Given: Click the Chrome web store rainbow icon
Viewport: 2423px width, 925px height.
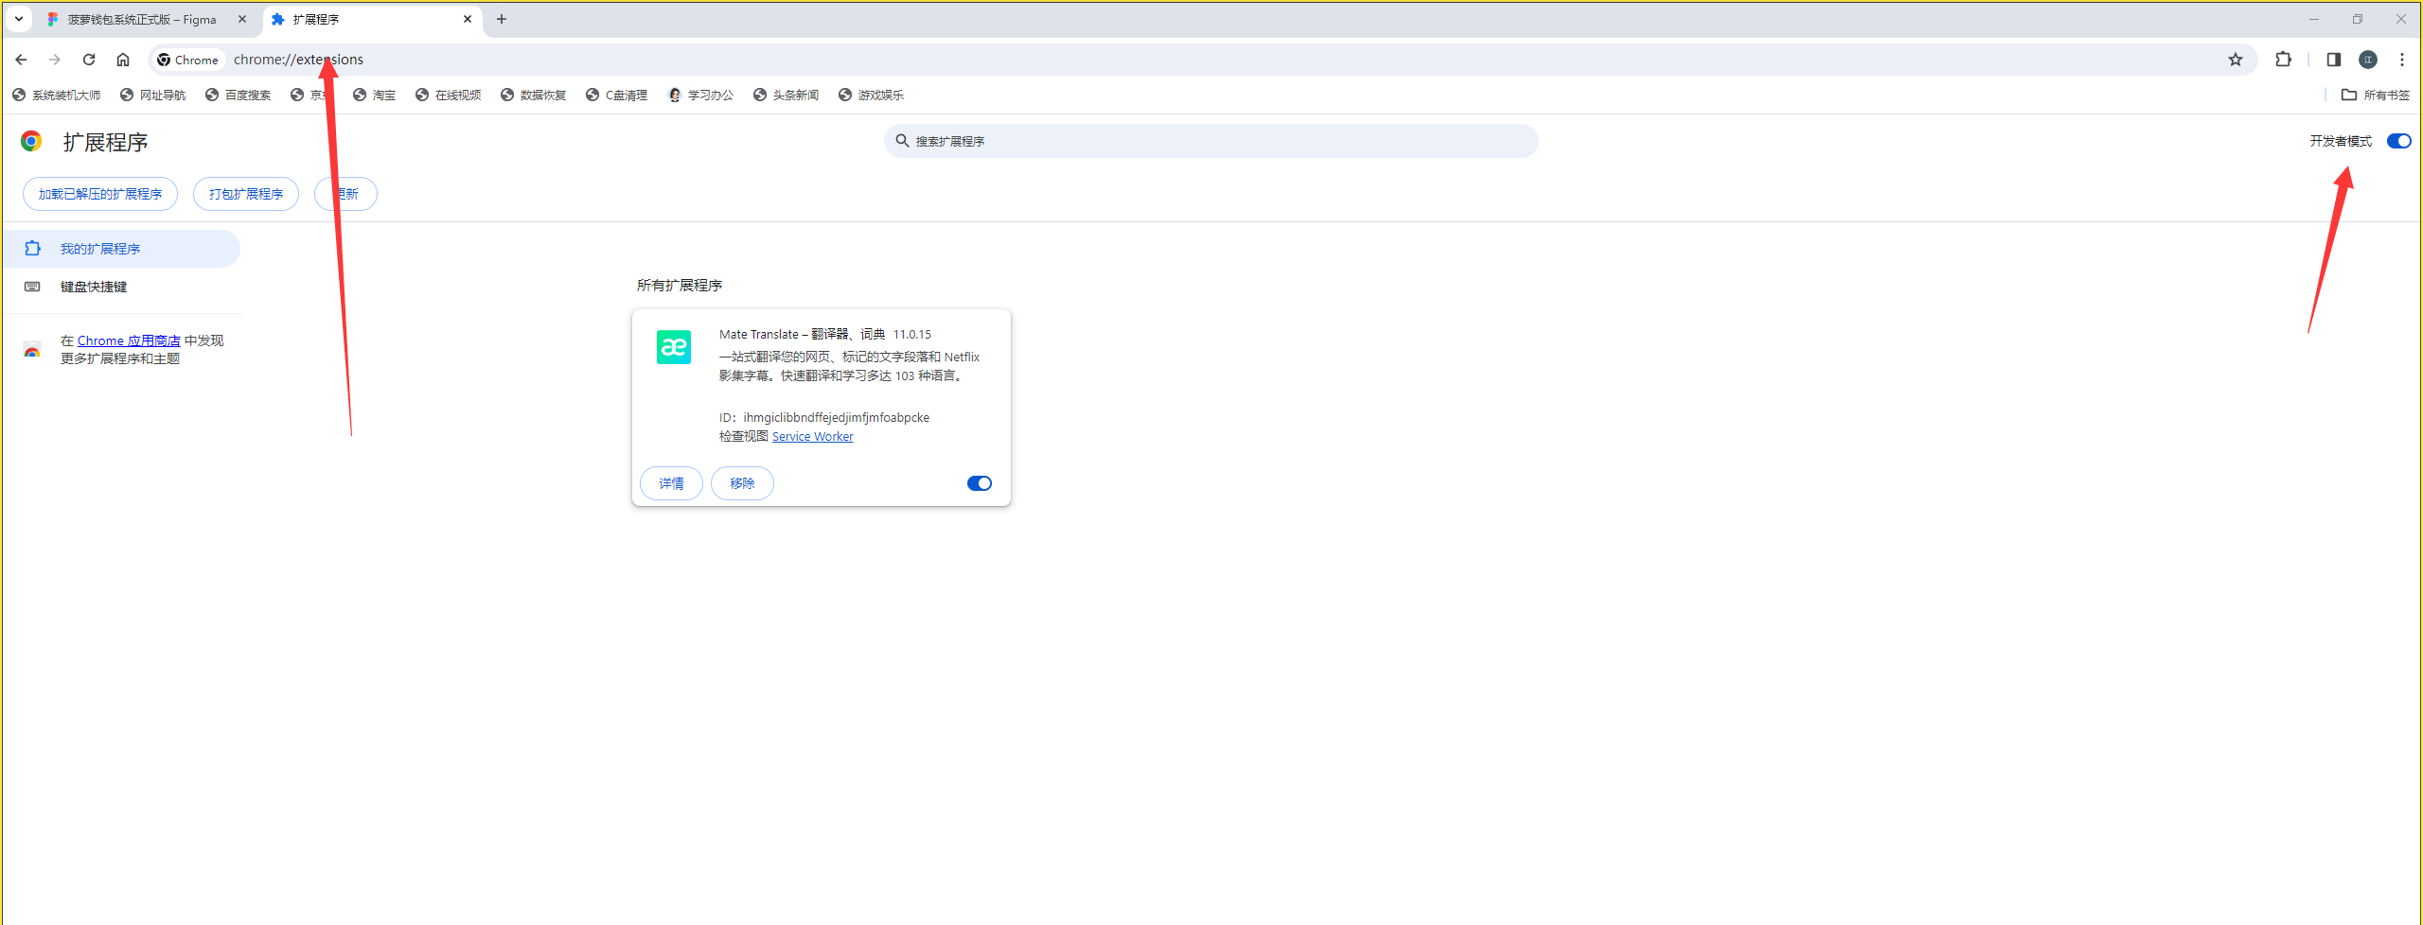Looking at the screenshot, I should [32, 350].
